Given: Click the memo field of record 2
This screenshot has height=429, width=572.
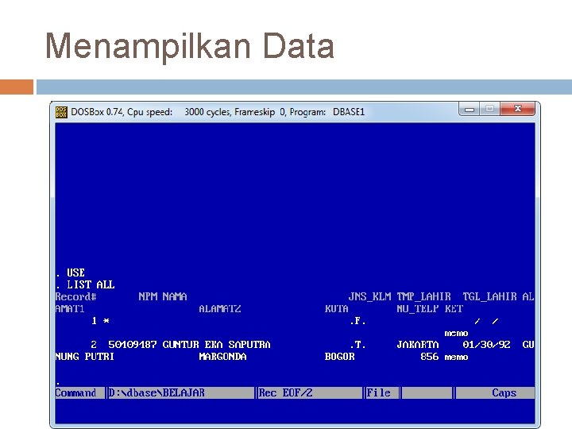Looking at the screenshot, I should point(456,357).
